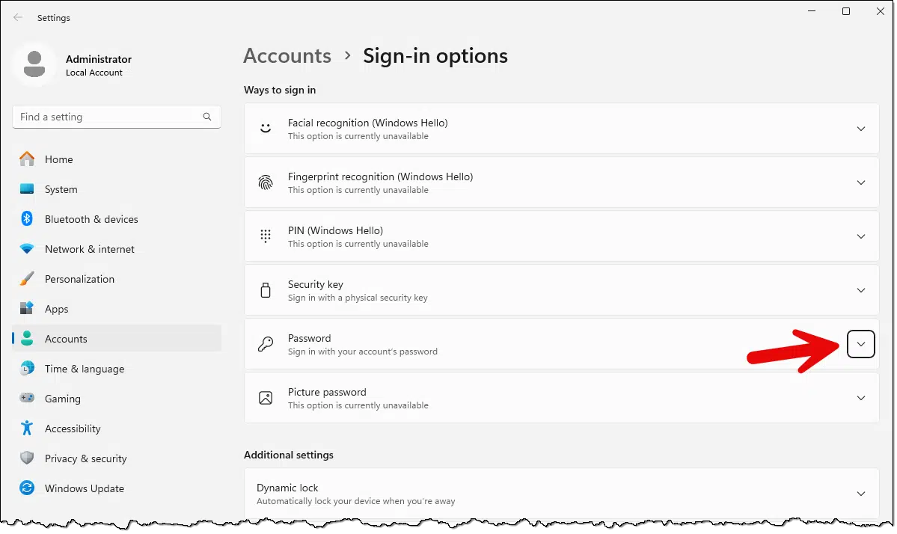Expand Fingerprint recognition chevron

(861, 182)
